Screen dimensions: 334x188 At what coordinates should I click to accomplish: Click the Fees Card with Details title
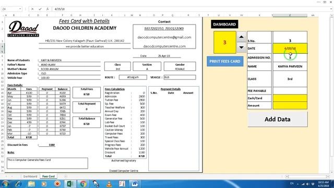coord(84,21)
